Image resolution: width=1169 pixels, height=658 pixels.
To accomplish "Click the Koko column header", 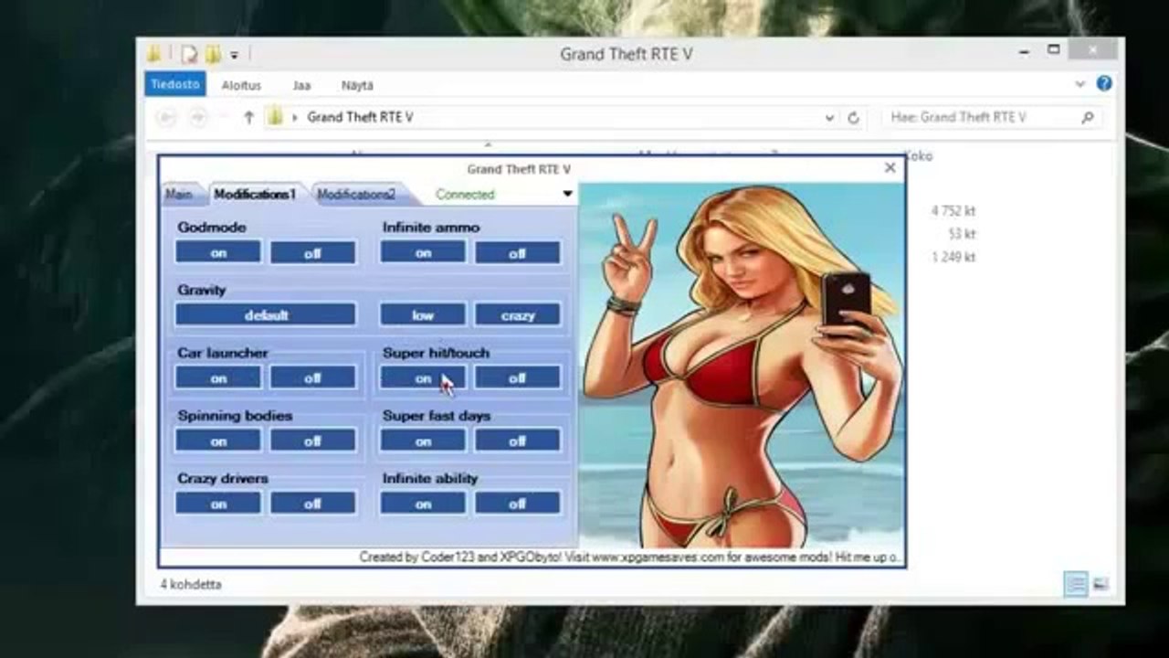I will (918, 155).
